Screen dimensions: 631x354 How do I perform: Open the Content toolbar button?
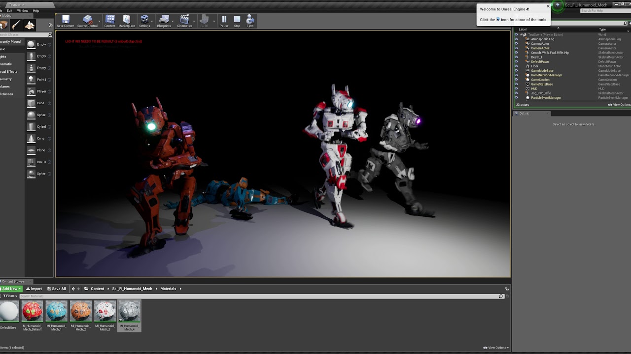point(110,21)
